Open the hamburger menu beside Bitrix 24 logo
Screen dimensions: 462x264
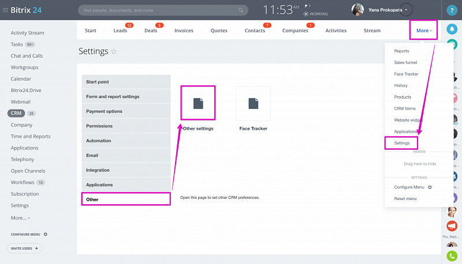click(5, 10)
